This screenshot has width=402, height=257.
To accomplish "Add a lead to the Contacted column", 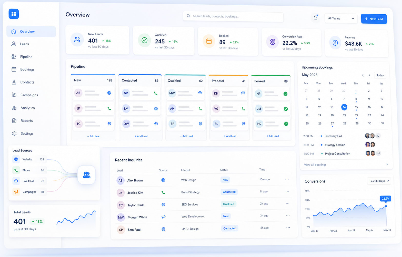I will point(141,136).
